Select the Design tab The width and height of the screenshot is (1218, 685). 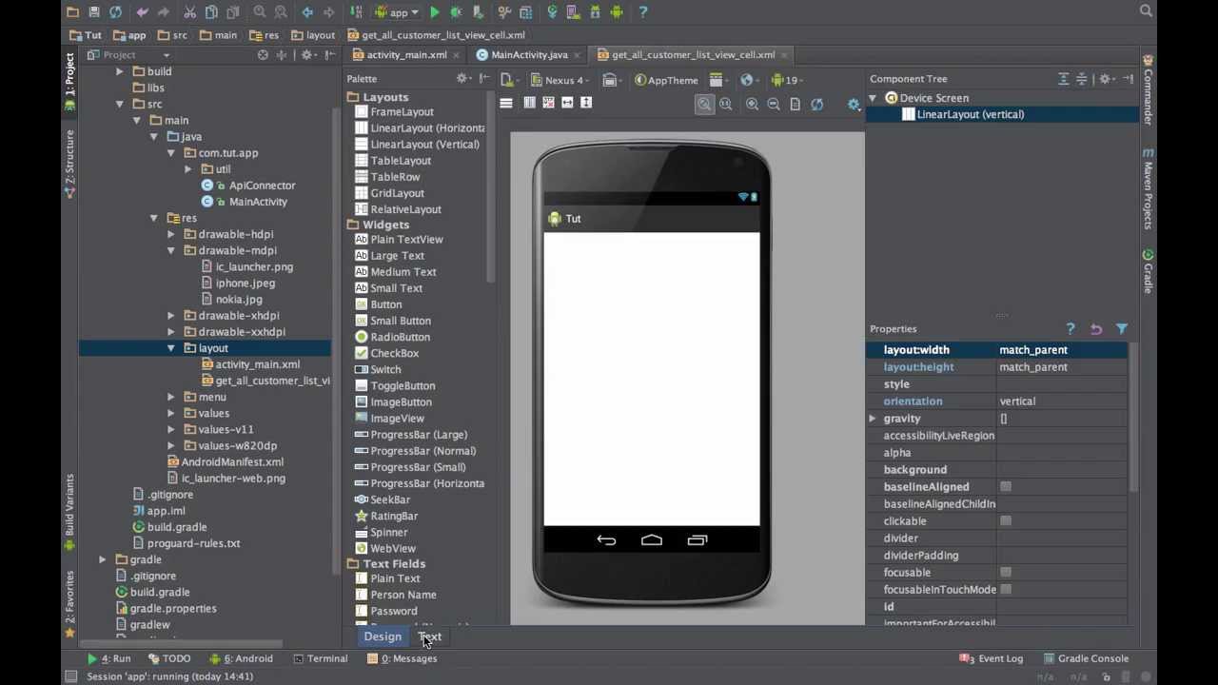383,636
